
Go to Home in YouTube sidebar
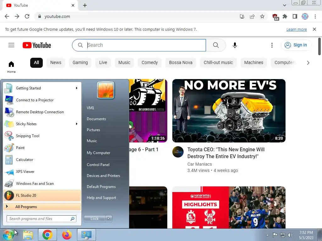[11, 67]
